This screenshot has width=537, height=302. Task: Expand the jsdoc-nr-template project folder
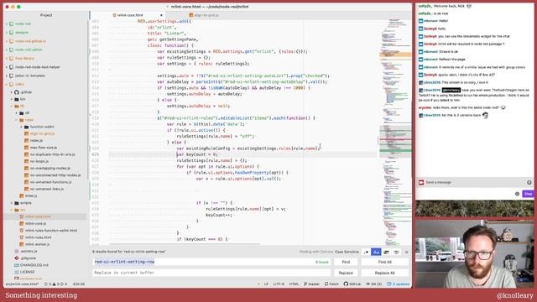coord(7,75)
